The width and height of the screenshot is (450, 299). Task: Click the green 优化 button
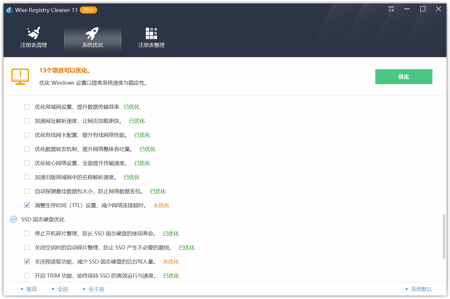(x=404, y=77)
